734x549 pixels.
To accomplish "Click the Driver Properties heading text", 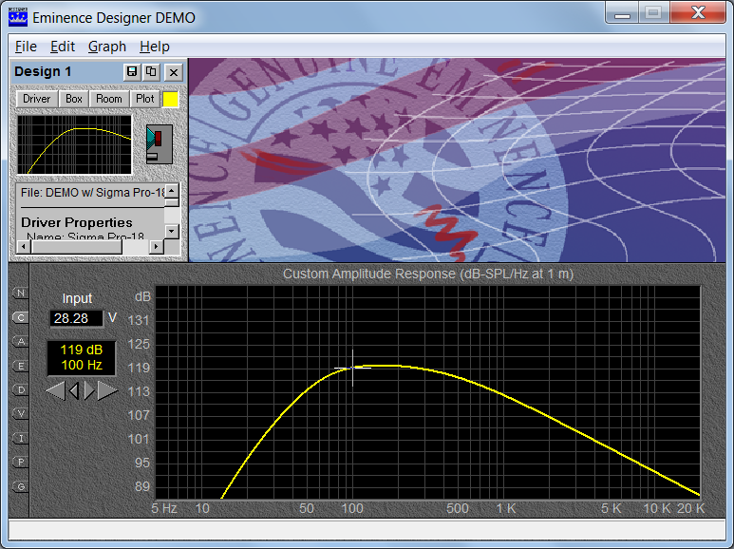I will click(x=76, y=222).
